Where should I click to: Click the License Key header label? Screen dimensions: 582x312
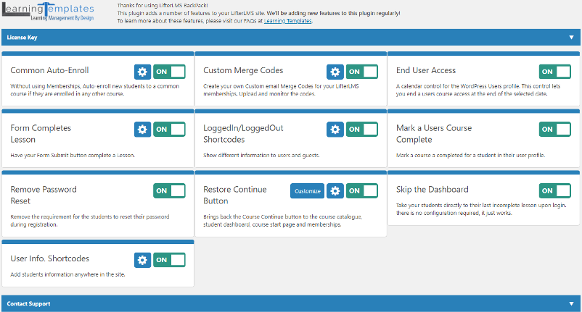(22, 38)
